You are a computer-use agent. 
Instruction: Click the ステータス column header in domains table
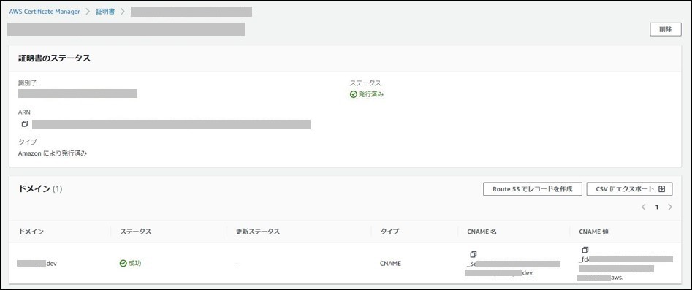point(136,232)
